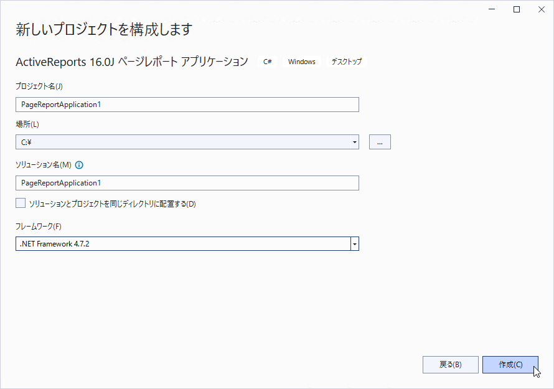Click the Windows platform tag
The image size is (554, 389).
(x=302, y=62)
